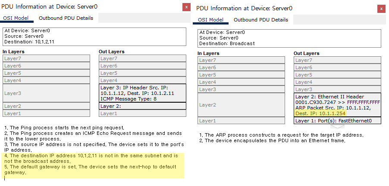The height and width of the screenshot is (186, 389).
Task: Click Out Layers Layer3 in right window
Action: (x=337, y=89)
